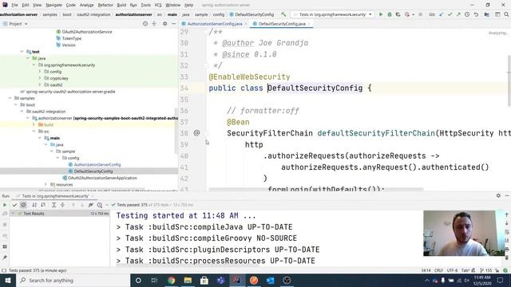Viewport: 511px width, 287px height.
Task: Commit changes with the green Git checkmark
Action: click(450, 14)
